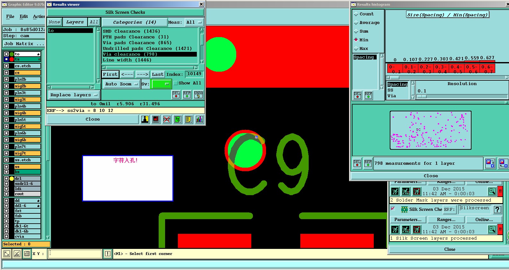The width and height of the screenshot is (509, 270).
Task: Click REF icon next to '798 measurements'
Action: 368,163
